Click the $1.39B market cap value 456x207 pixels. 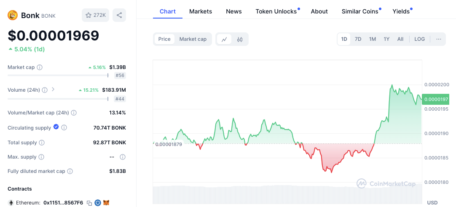pyautogui.click(x=118, y=67)
